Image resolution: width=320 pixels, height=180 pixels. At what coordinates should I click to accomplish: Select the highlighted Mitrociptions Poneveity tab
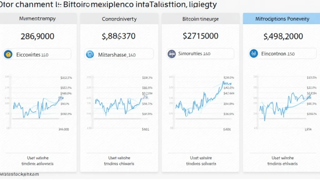click(x=282, y=19)
